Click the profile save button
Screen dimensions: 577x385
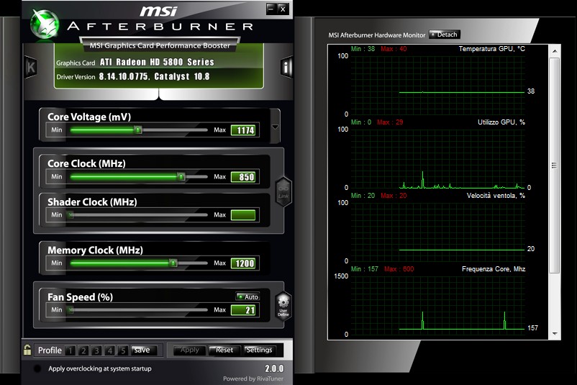tap(144, 350)
